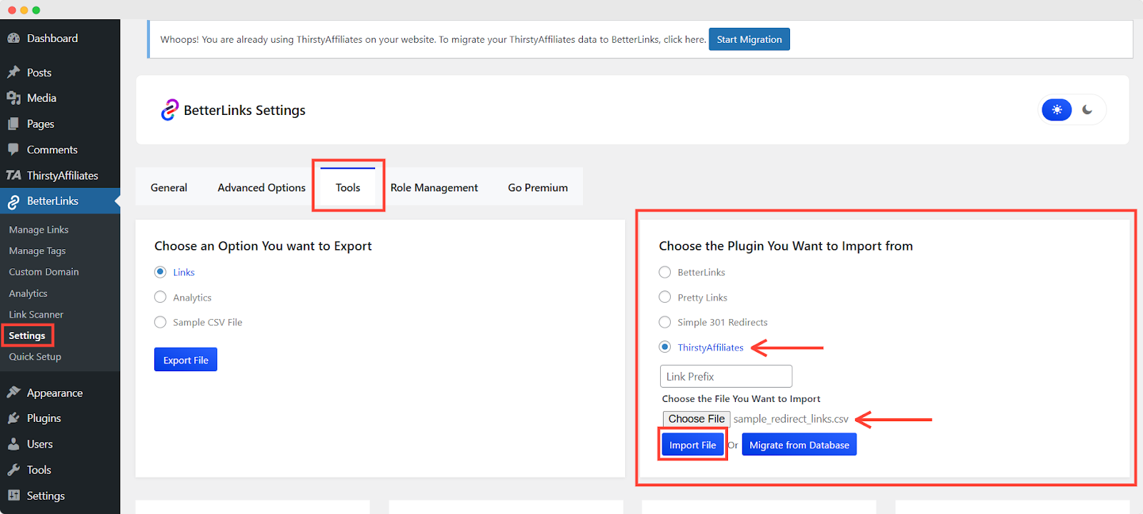This screenshot has height=514, width=1143.
Task: Open the Go Premium tab
Action: [538, 187]
